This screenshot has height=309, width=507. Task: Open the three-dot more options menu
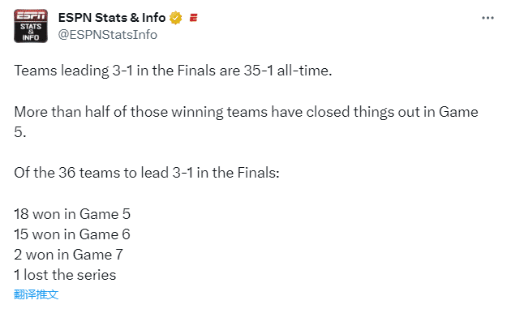tap(488, 18)
